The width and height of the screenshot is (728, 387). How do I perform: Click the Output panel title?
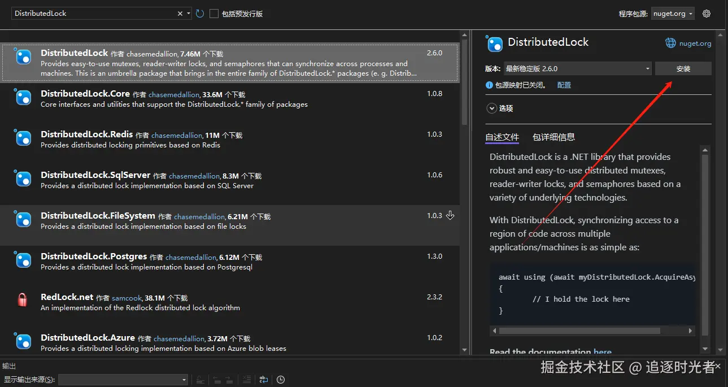pos(9,366)
